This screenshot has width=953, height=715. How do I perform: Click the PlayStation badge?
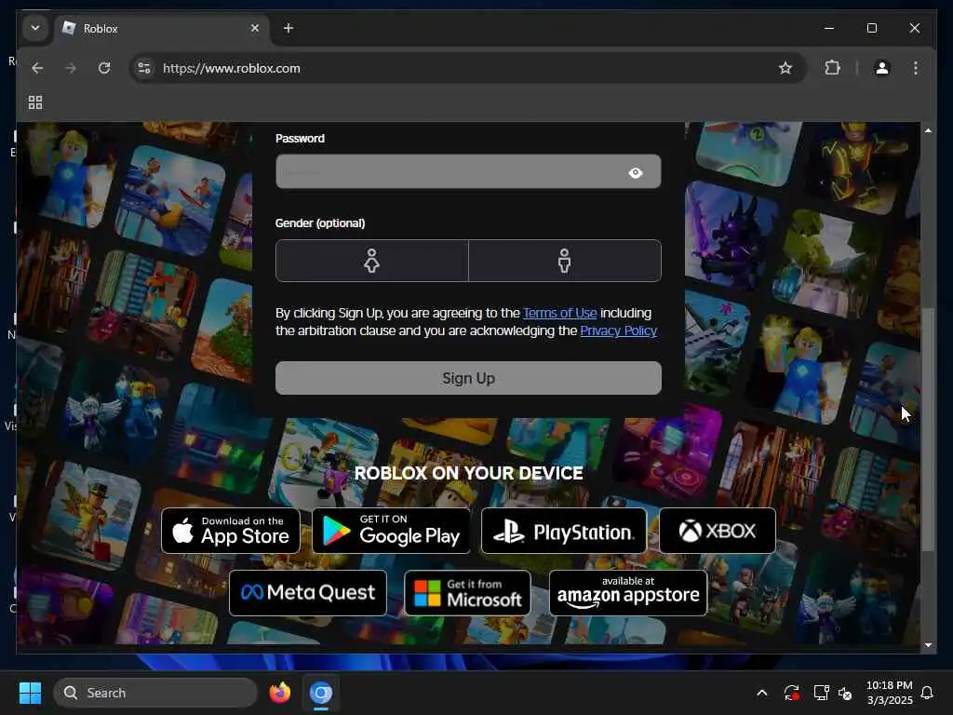coord(563,531)
